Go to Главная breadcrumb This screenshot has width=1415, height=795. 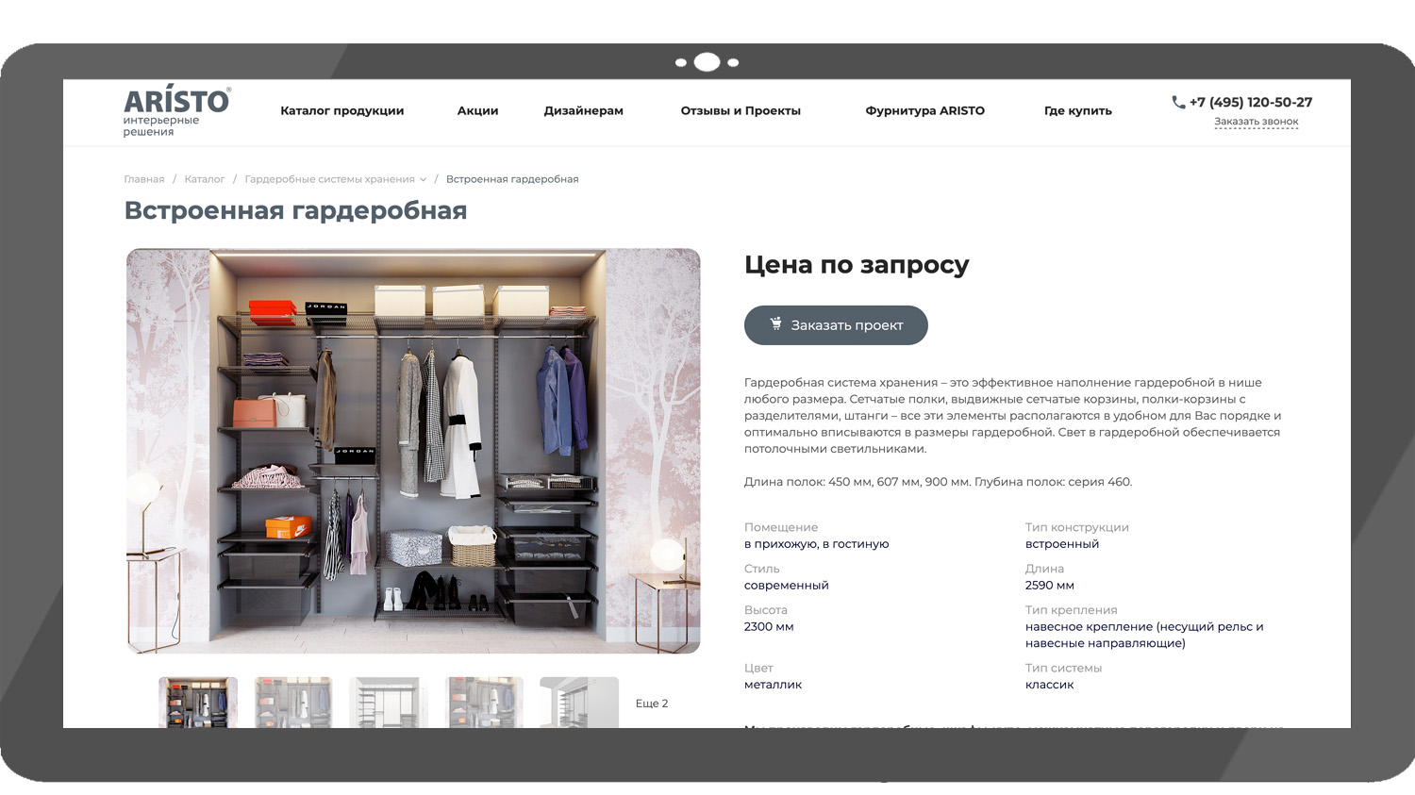pos(144,179)
